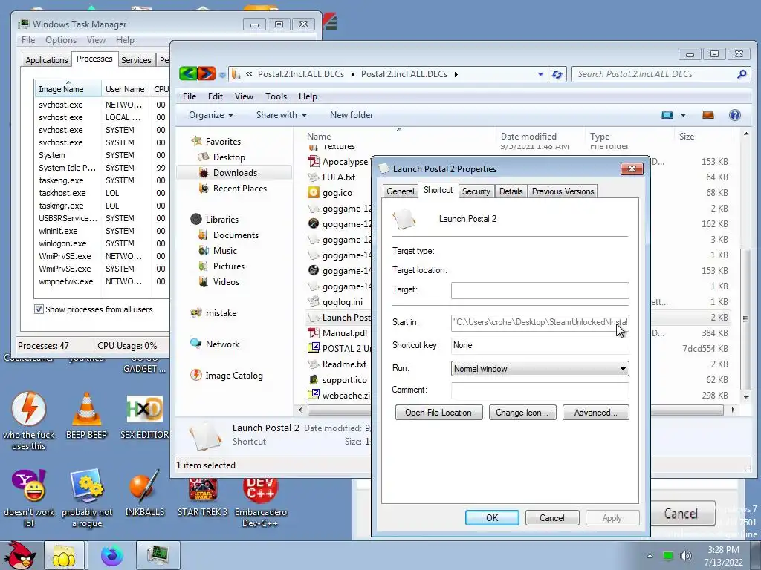The height and width of the screenshot is (570, 761).
Task: Switch to the Details tab
Action: point(511,191)
